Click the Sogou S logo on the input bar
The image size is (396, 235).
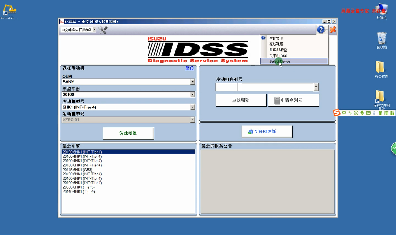point(337,112)
